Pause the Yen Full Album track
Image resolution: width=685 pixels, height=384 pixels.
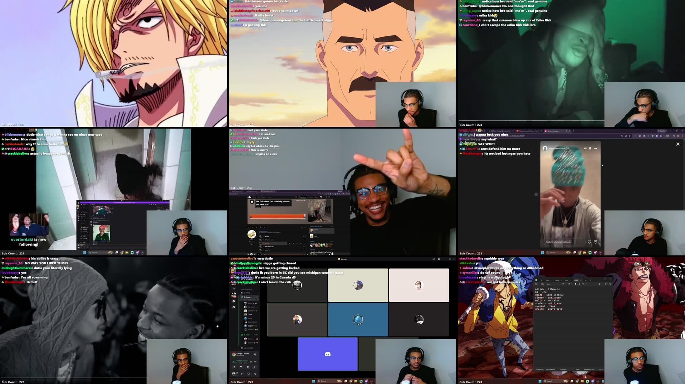(x=252, y=202)
